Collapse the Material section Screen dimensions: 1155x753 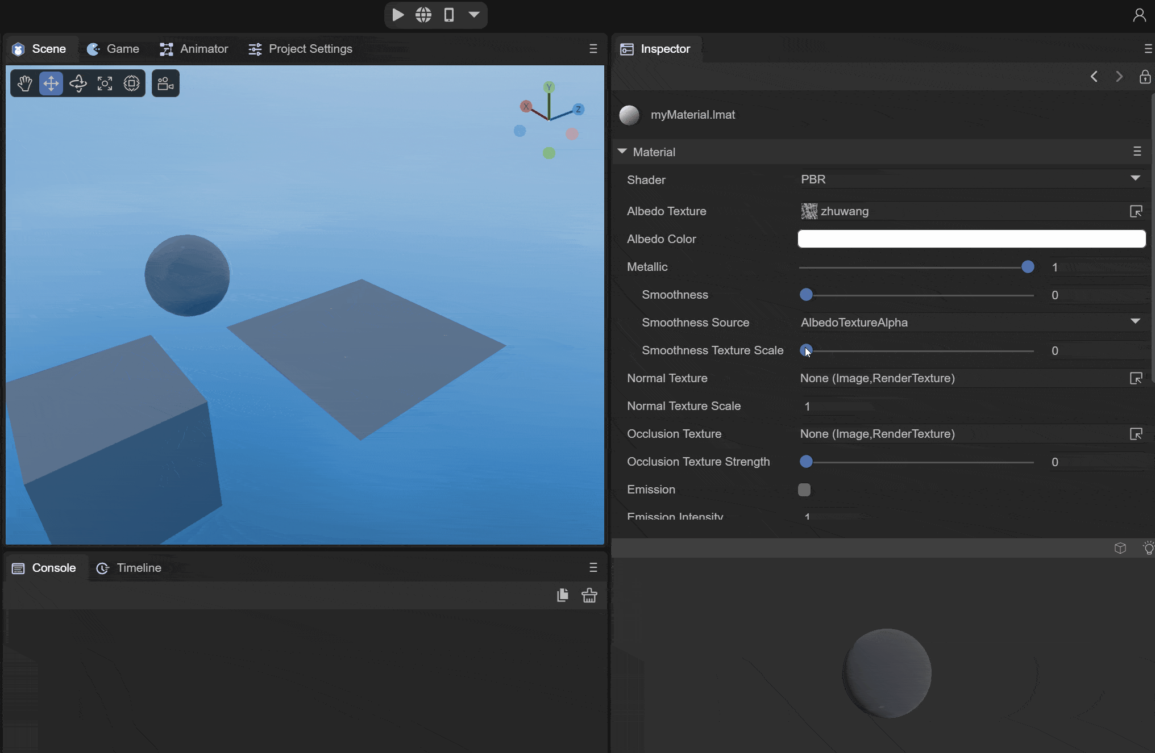(622, 152)
